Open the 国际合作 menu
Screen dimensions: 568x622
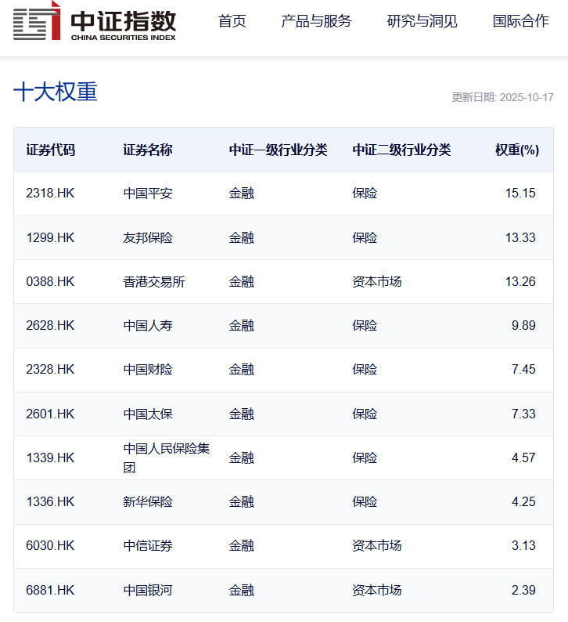[x=520, y=21]
